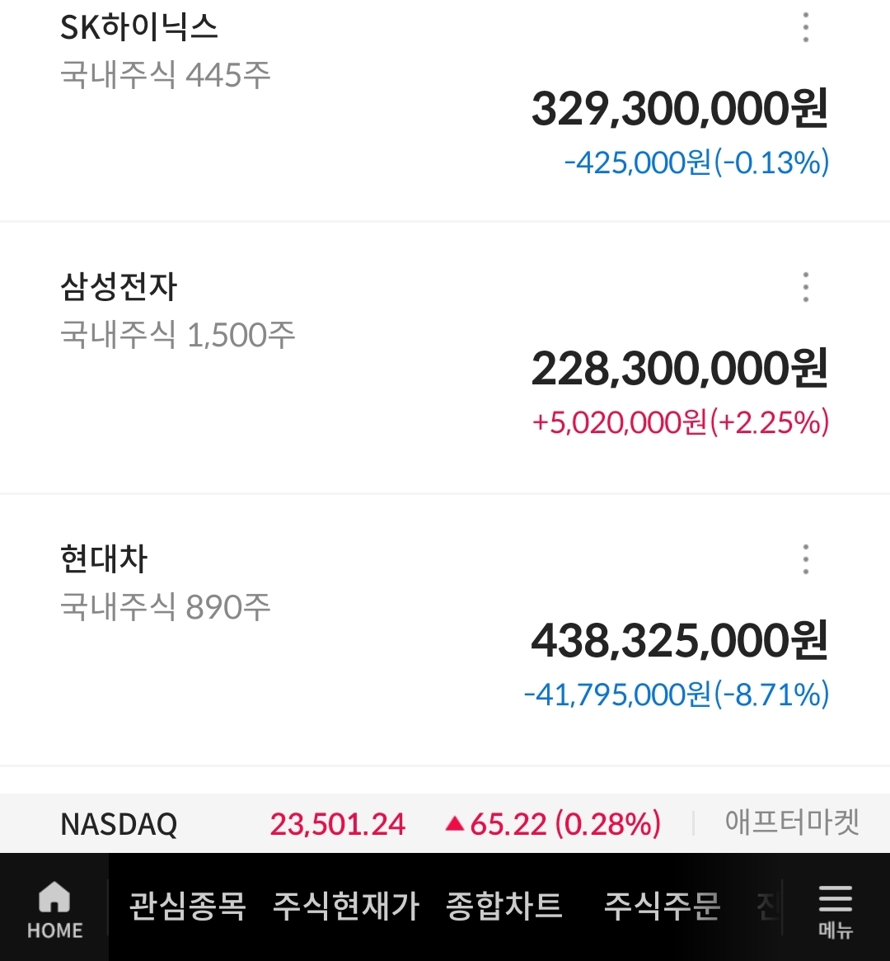
Task: Select the 현대차 stock name
Action: tap(104, 559)
